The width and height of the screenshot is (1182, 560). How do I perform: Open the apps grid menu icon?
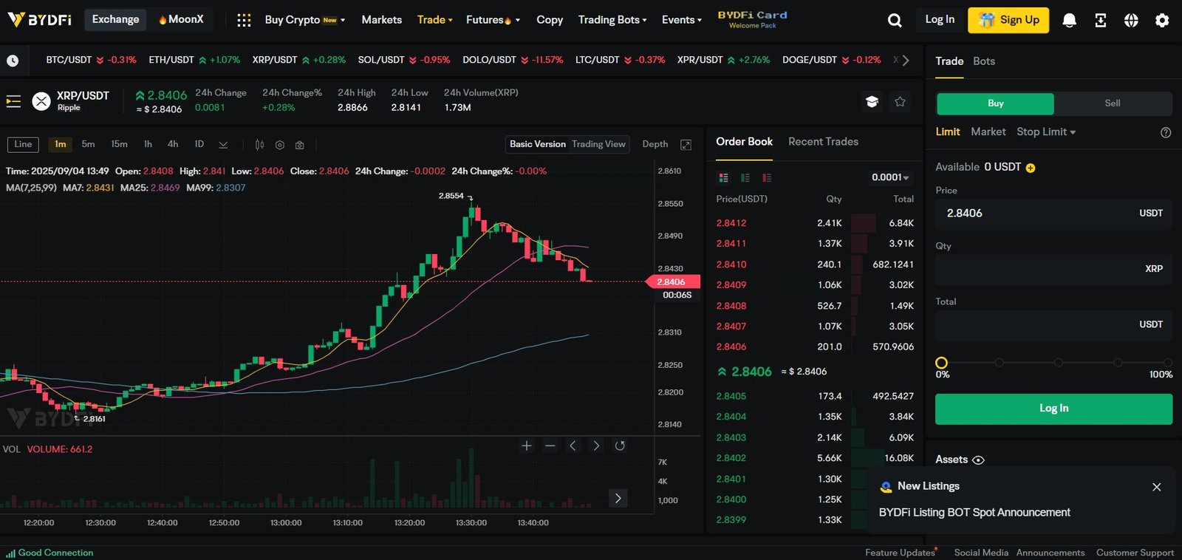(244, 20)
